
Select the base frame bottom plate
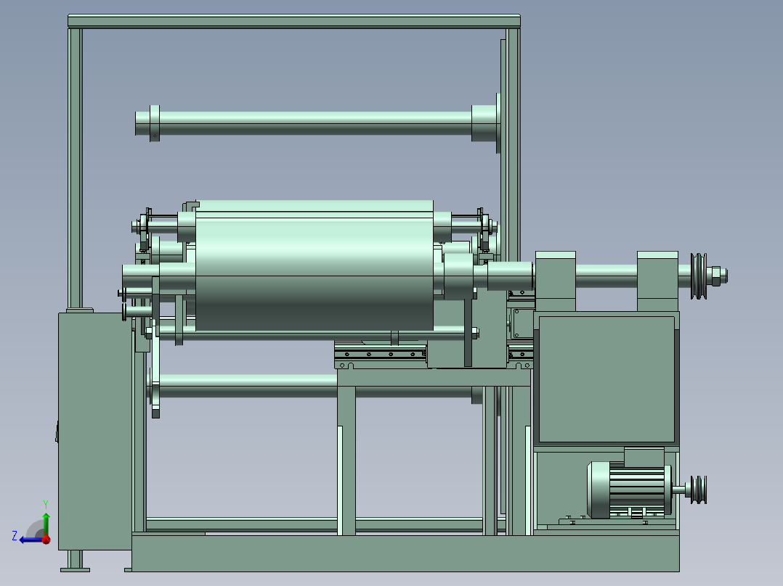tap(405, 553)
